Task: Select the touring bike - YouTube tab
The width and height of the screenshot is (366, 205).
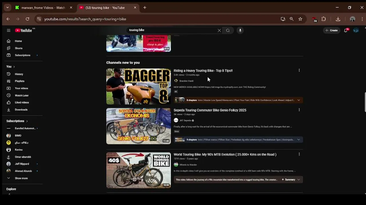Action: point(105,8)
